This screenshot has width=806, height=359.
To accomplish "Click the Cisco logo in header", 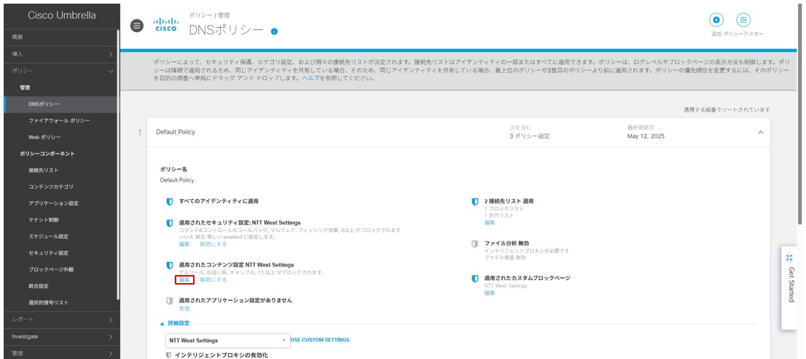I will pos(167,25).
